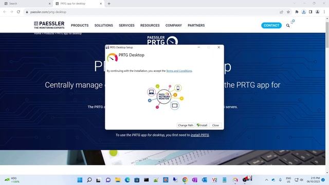This screenshot has height=185, width=329.
Task: Open the black terminal taskbar icon
Action: click(x=146, y=180)
